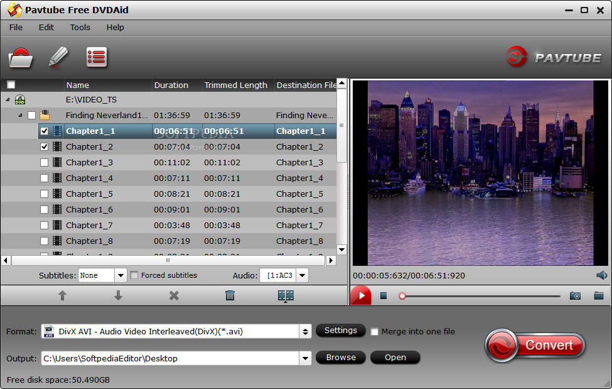The image size is (612, 389).
Task: Move selected item down with down arrow
Action: pyautogui.click(x=118, y=295)
